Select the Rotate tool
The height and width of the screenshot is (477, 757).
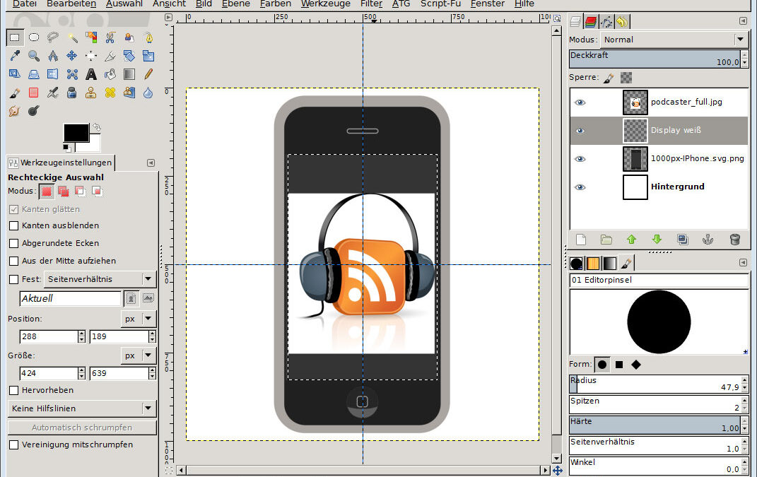point(129,56)
